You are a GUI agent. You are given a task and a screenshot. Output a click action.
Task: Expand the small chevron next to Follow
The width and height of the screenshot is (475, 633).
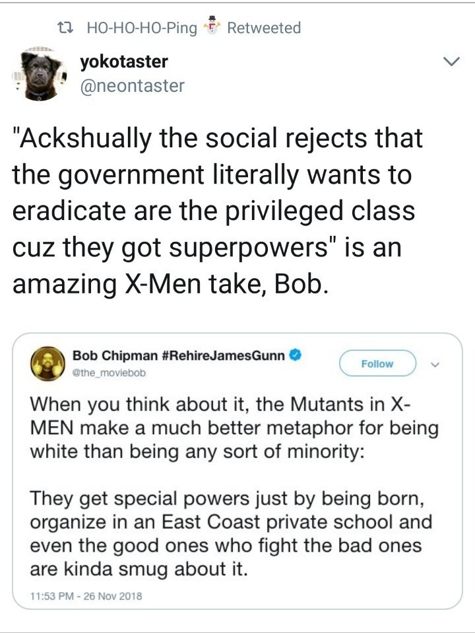tap(435, 363)
